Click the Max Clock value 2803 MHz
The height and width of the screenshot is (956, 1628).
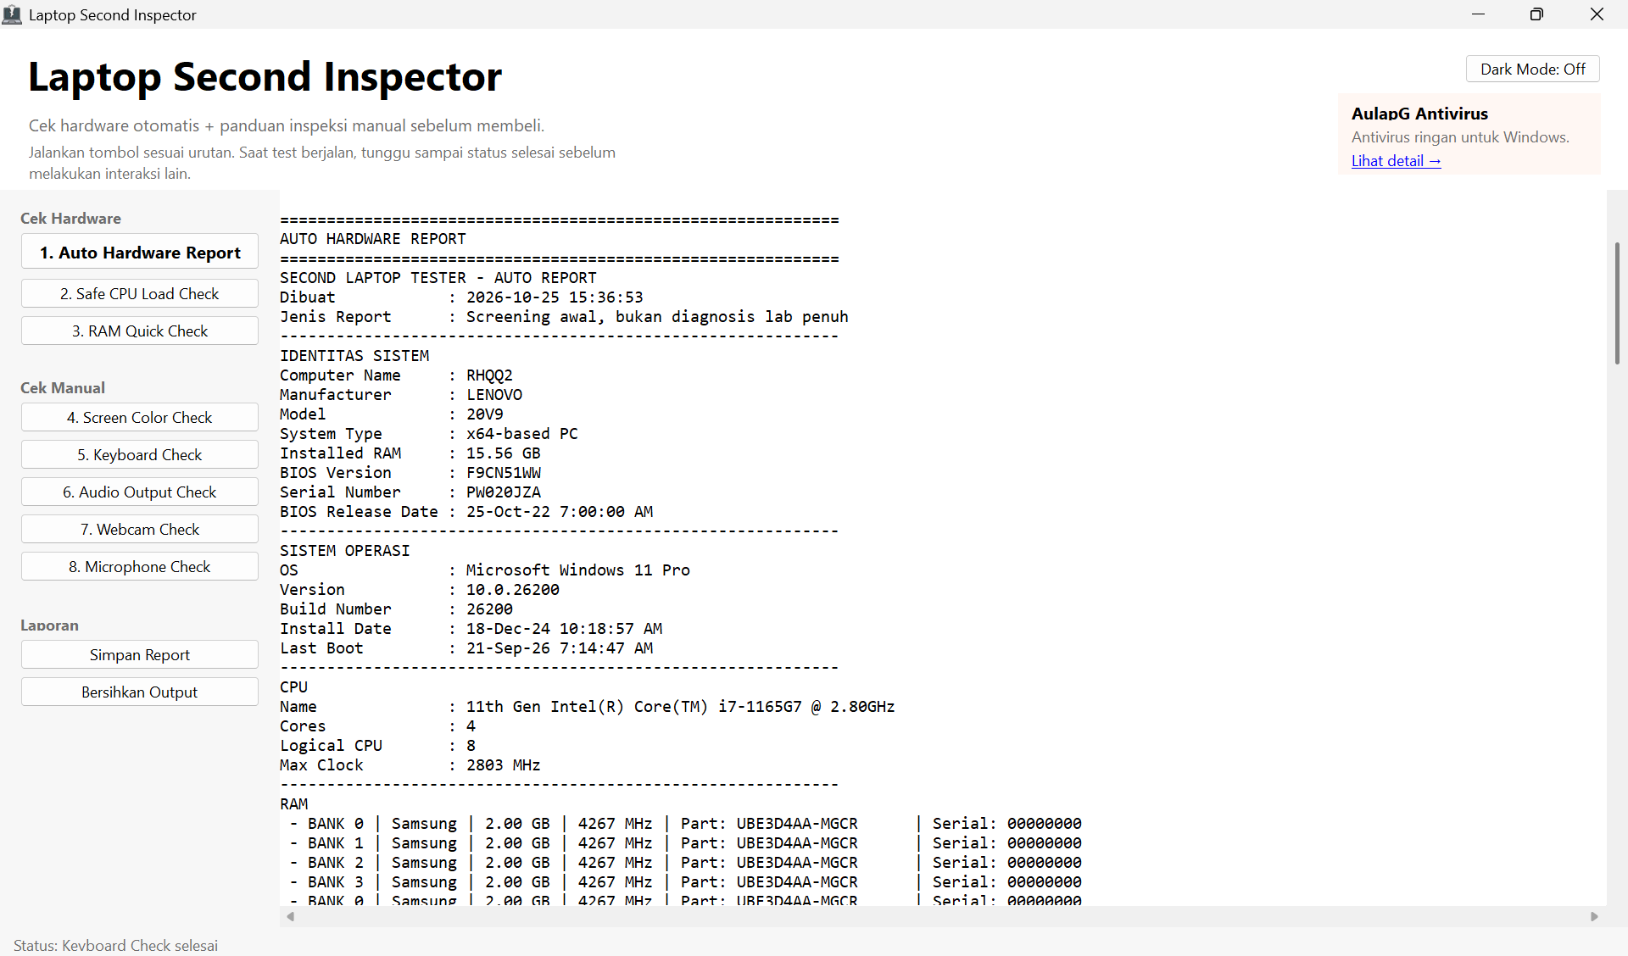[504, 765]
